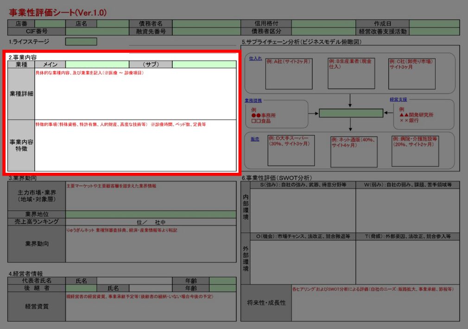Click the 代表者氏名 name input cell
This screenshot has width=468, height=329.
tap(135, 281)
